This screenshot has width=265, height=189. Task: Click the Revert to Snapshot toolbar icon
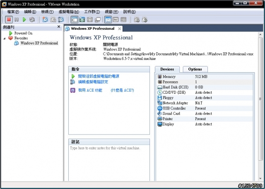pyautogui.click(x=53, y=20)
